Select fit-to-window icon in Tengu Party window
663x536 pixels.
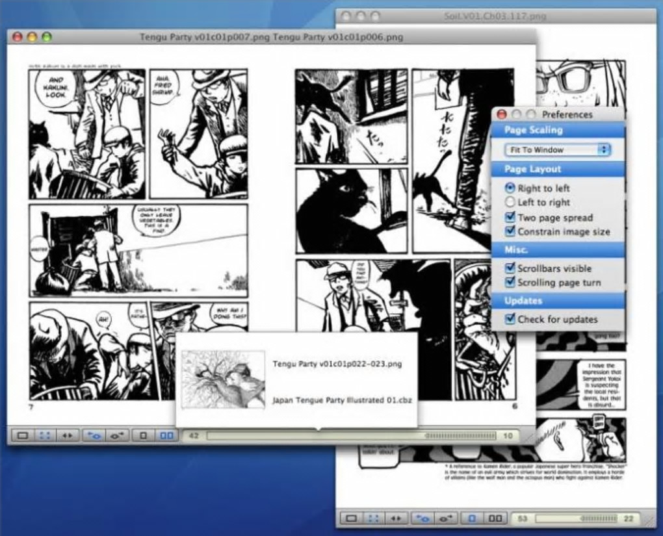tap(44, 435)
